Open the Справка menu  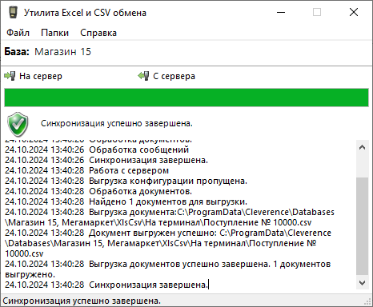point(98,33)
